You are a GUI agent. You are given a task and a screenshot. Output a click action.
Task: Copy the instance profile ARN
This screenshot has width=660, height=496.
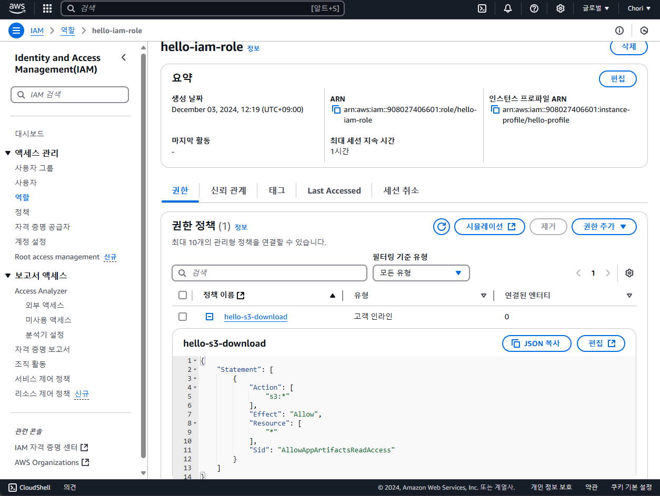[x=495, y=110]
